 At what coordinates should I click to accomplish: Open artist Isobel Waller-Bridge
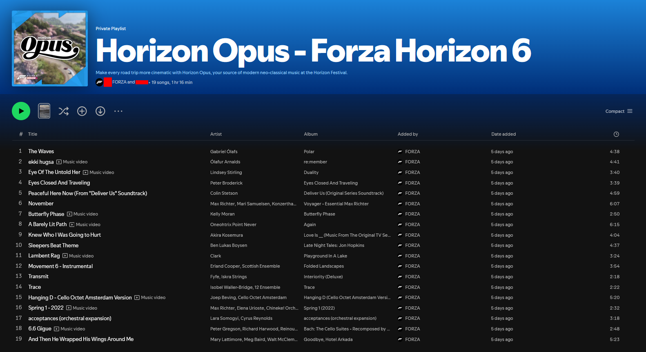coord(231,287)
